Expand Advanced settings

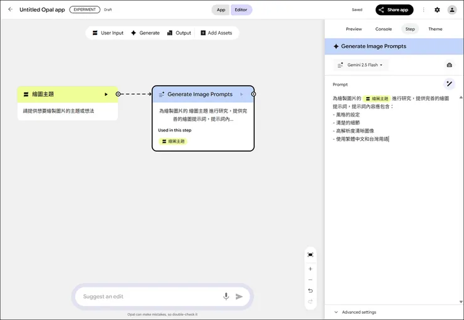click(x=356, y=312)
